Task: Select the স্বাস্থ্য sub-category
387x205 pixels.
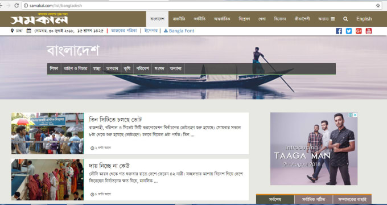Action: click(x=97, y=69)
